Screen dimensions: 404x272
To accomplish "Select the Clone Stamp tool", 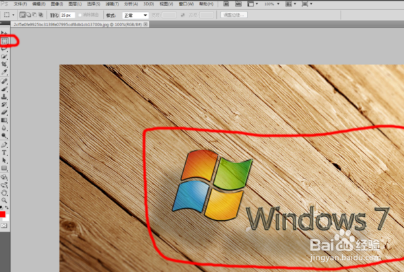I will pyautogui.click(x=4, y=97).
